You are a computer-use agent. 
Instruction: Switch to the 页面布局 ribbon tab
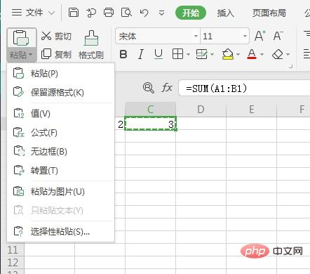269,13
